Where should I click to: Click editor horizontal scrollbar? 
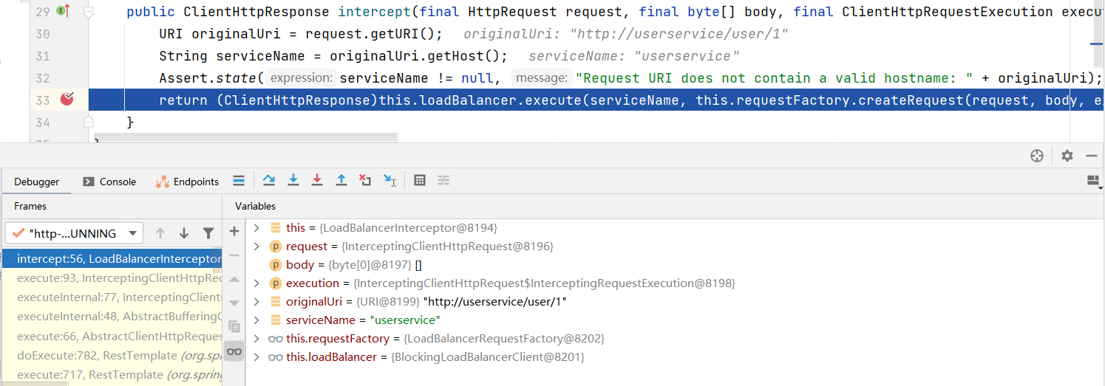(x=246, y=138)
